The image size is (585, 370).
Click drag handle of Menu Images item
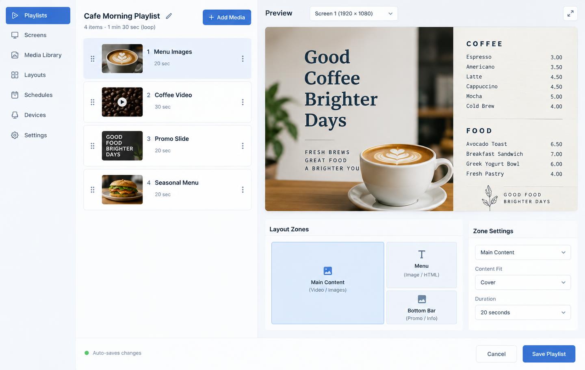tap(93, 59)
